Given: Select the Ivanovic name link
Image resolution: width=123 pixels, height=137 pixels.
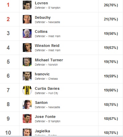Looking at the screenshot, I should coord(42,74).
